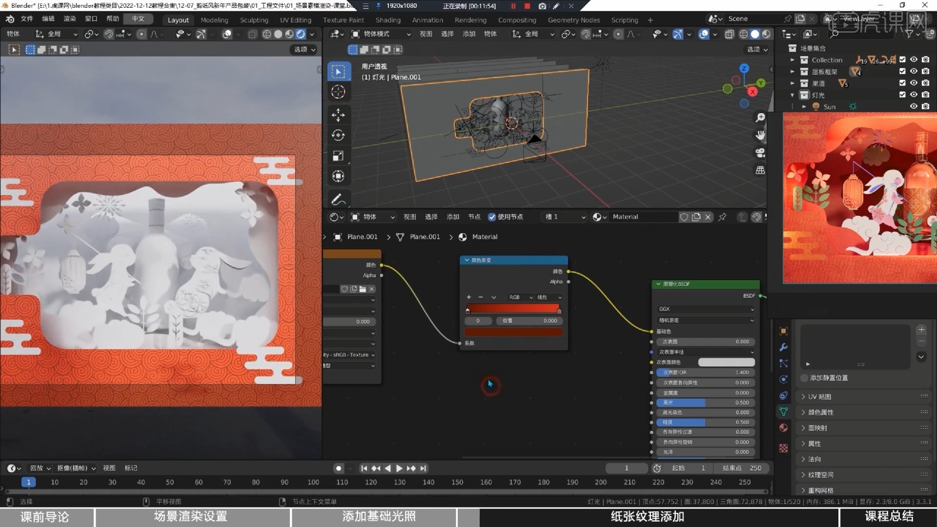The width and height of the screenshot is (937, 527).
Task: Expand the 颜色属性 panel
Action: (865, 412)
